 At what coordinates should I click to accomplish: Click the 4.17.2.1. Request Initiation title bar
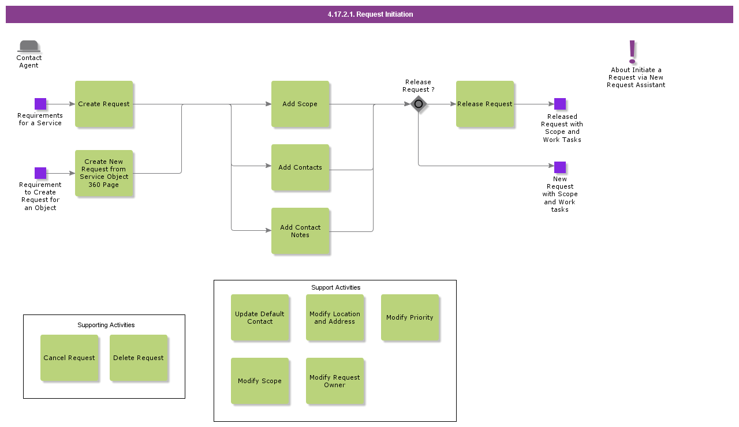pyautogui.click(x=369, y=14)
